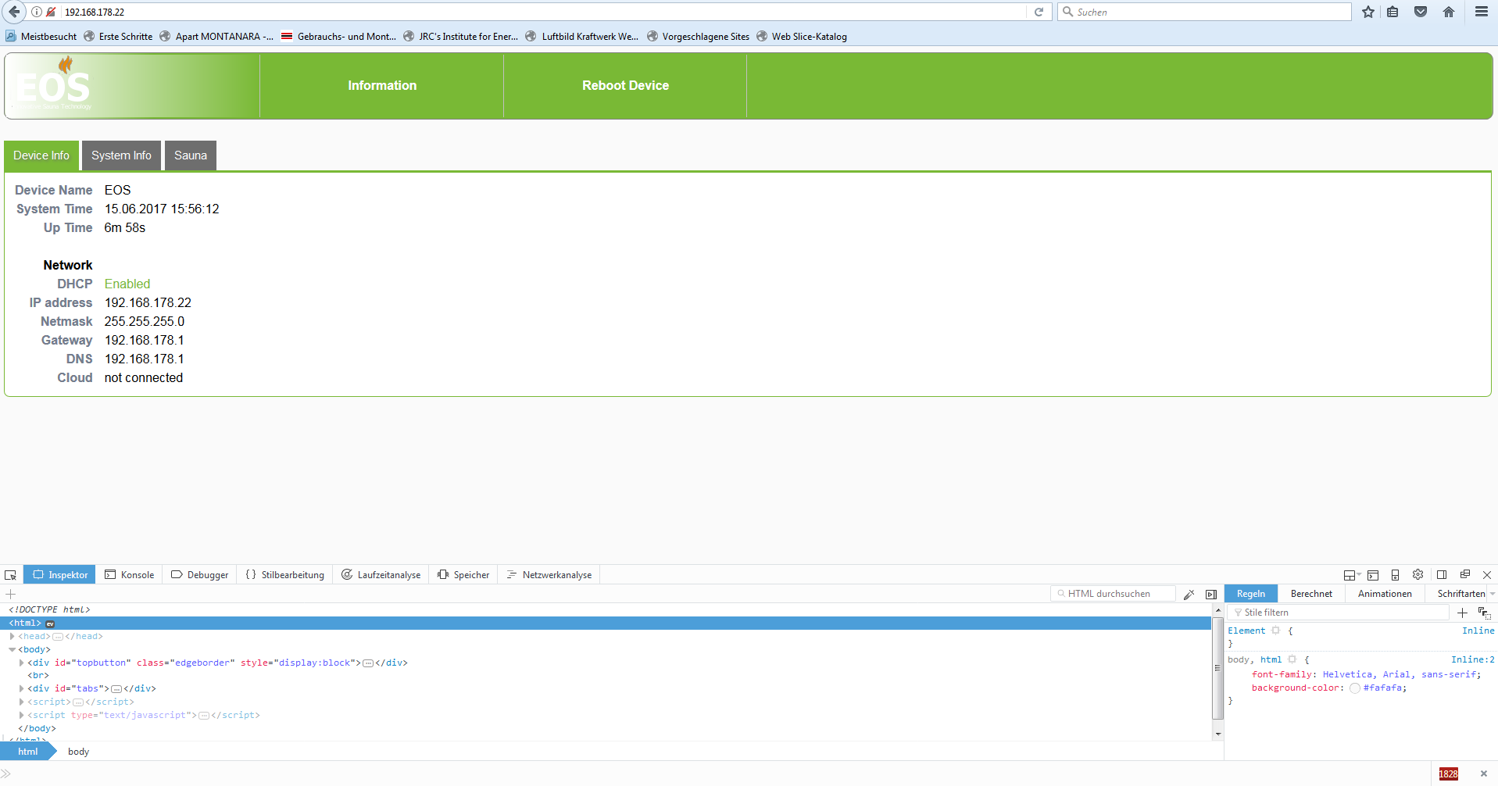The height and width of the screenshot is (786, 1498).
Task: Switch to Konsole devtools tab
Action: 130,575
